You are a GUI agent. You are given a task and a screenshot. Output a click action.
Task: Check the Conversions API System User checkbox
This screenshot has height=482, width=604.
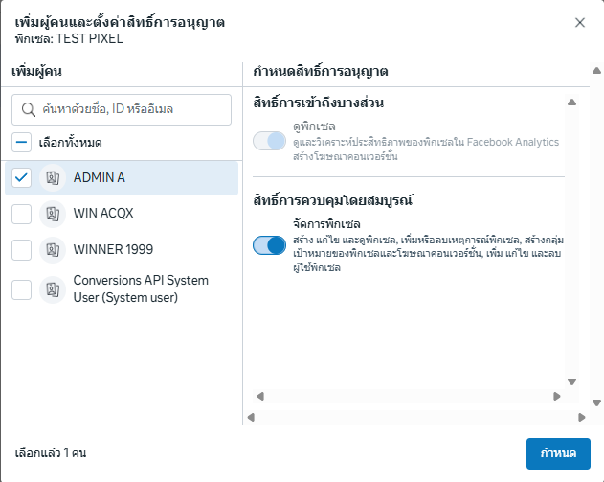click(22, 288)
